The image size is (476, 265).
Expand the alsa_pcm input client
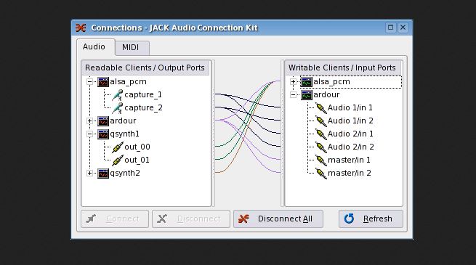pos(293,82)
